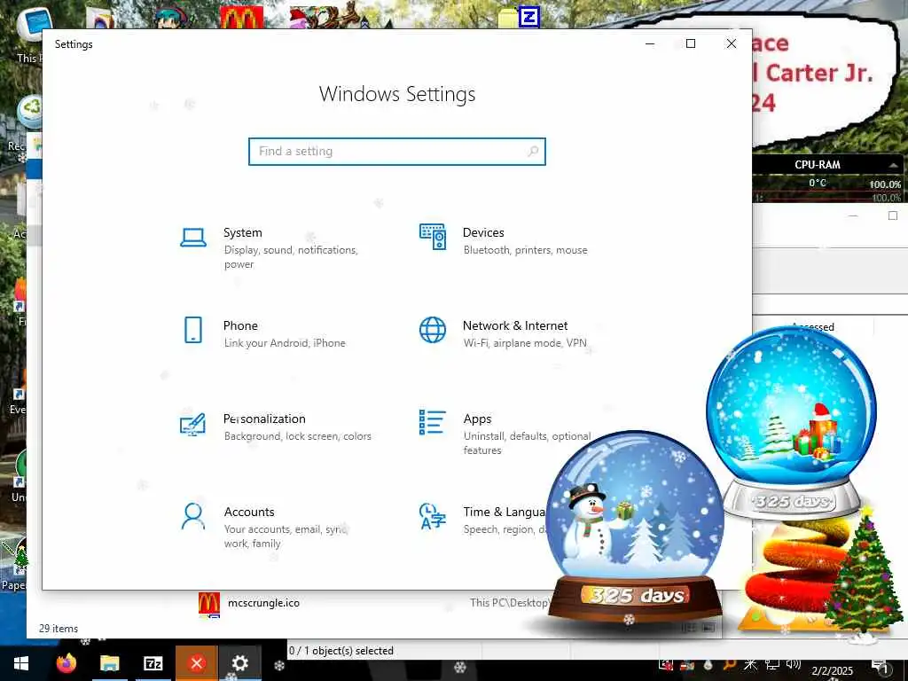Click the blue Z desktop icon

tap(528, 17)
